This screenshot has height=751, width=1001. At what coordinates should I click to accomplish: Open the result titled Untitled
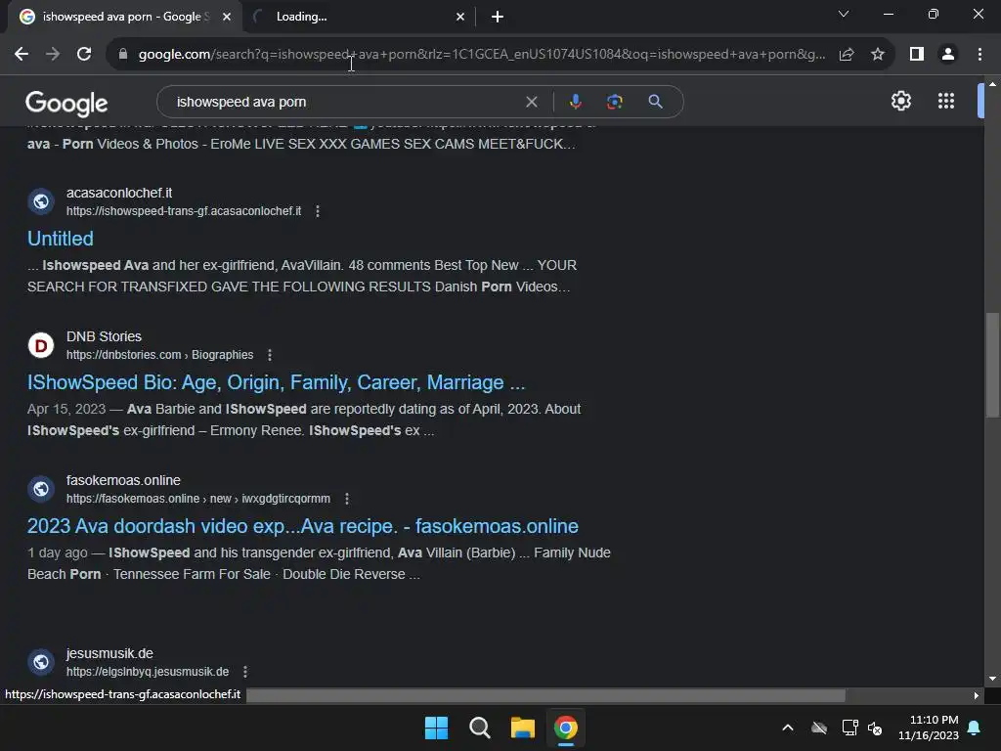coord(60,239)
